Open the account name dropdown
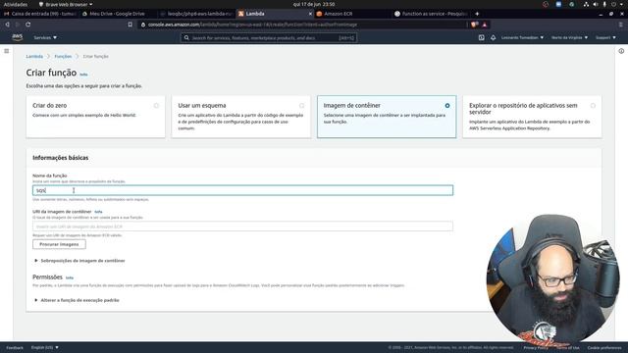This screenshot has height=353, width=628. coord(522,37)
